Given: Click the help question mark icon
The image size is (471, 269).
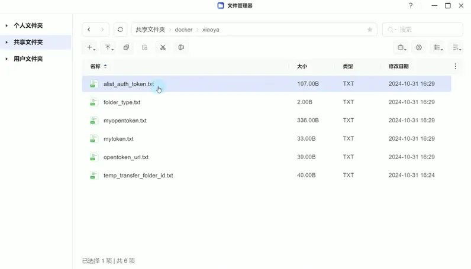Looking at the screenshot, I should pyautogui.click(x=411, y=6).
